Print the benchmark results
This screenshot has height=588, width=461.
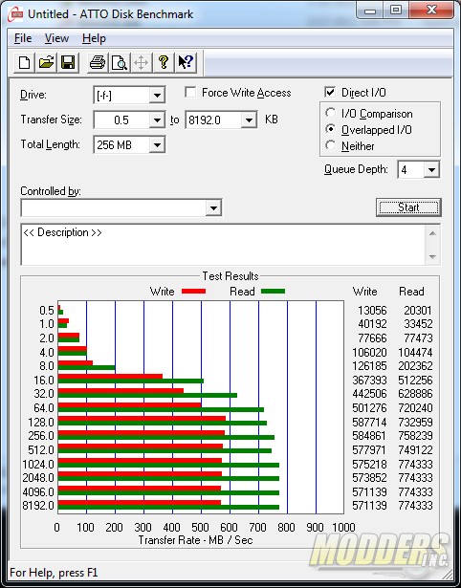coord(98,62)
